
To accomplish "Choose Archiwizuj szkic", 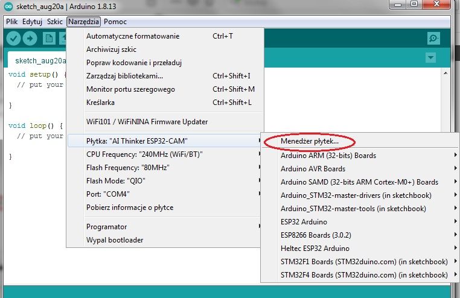I will 165,49.
